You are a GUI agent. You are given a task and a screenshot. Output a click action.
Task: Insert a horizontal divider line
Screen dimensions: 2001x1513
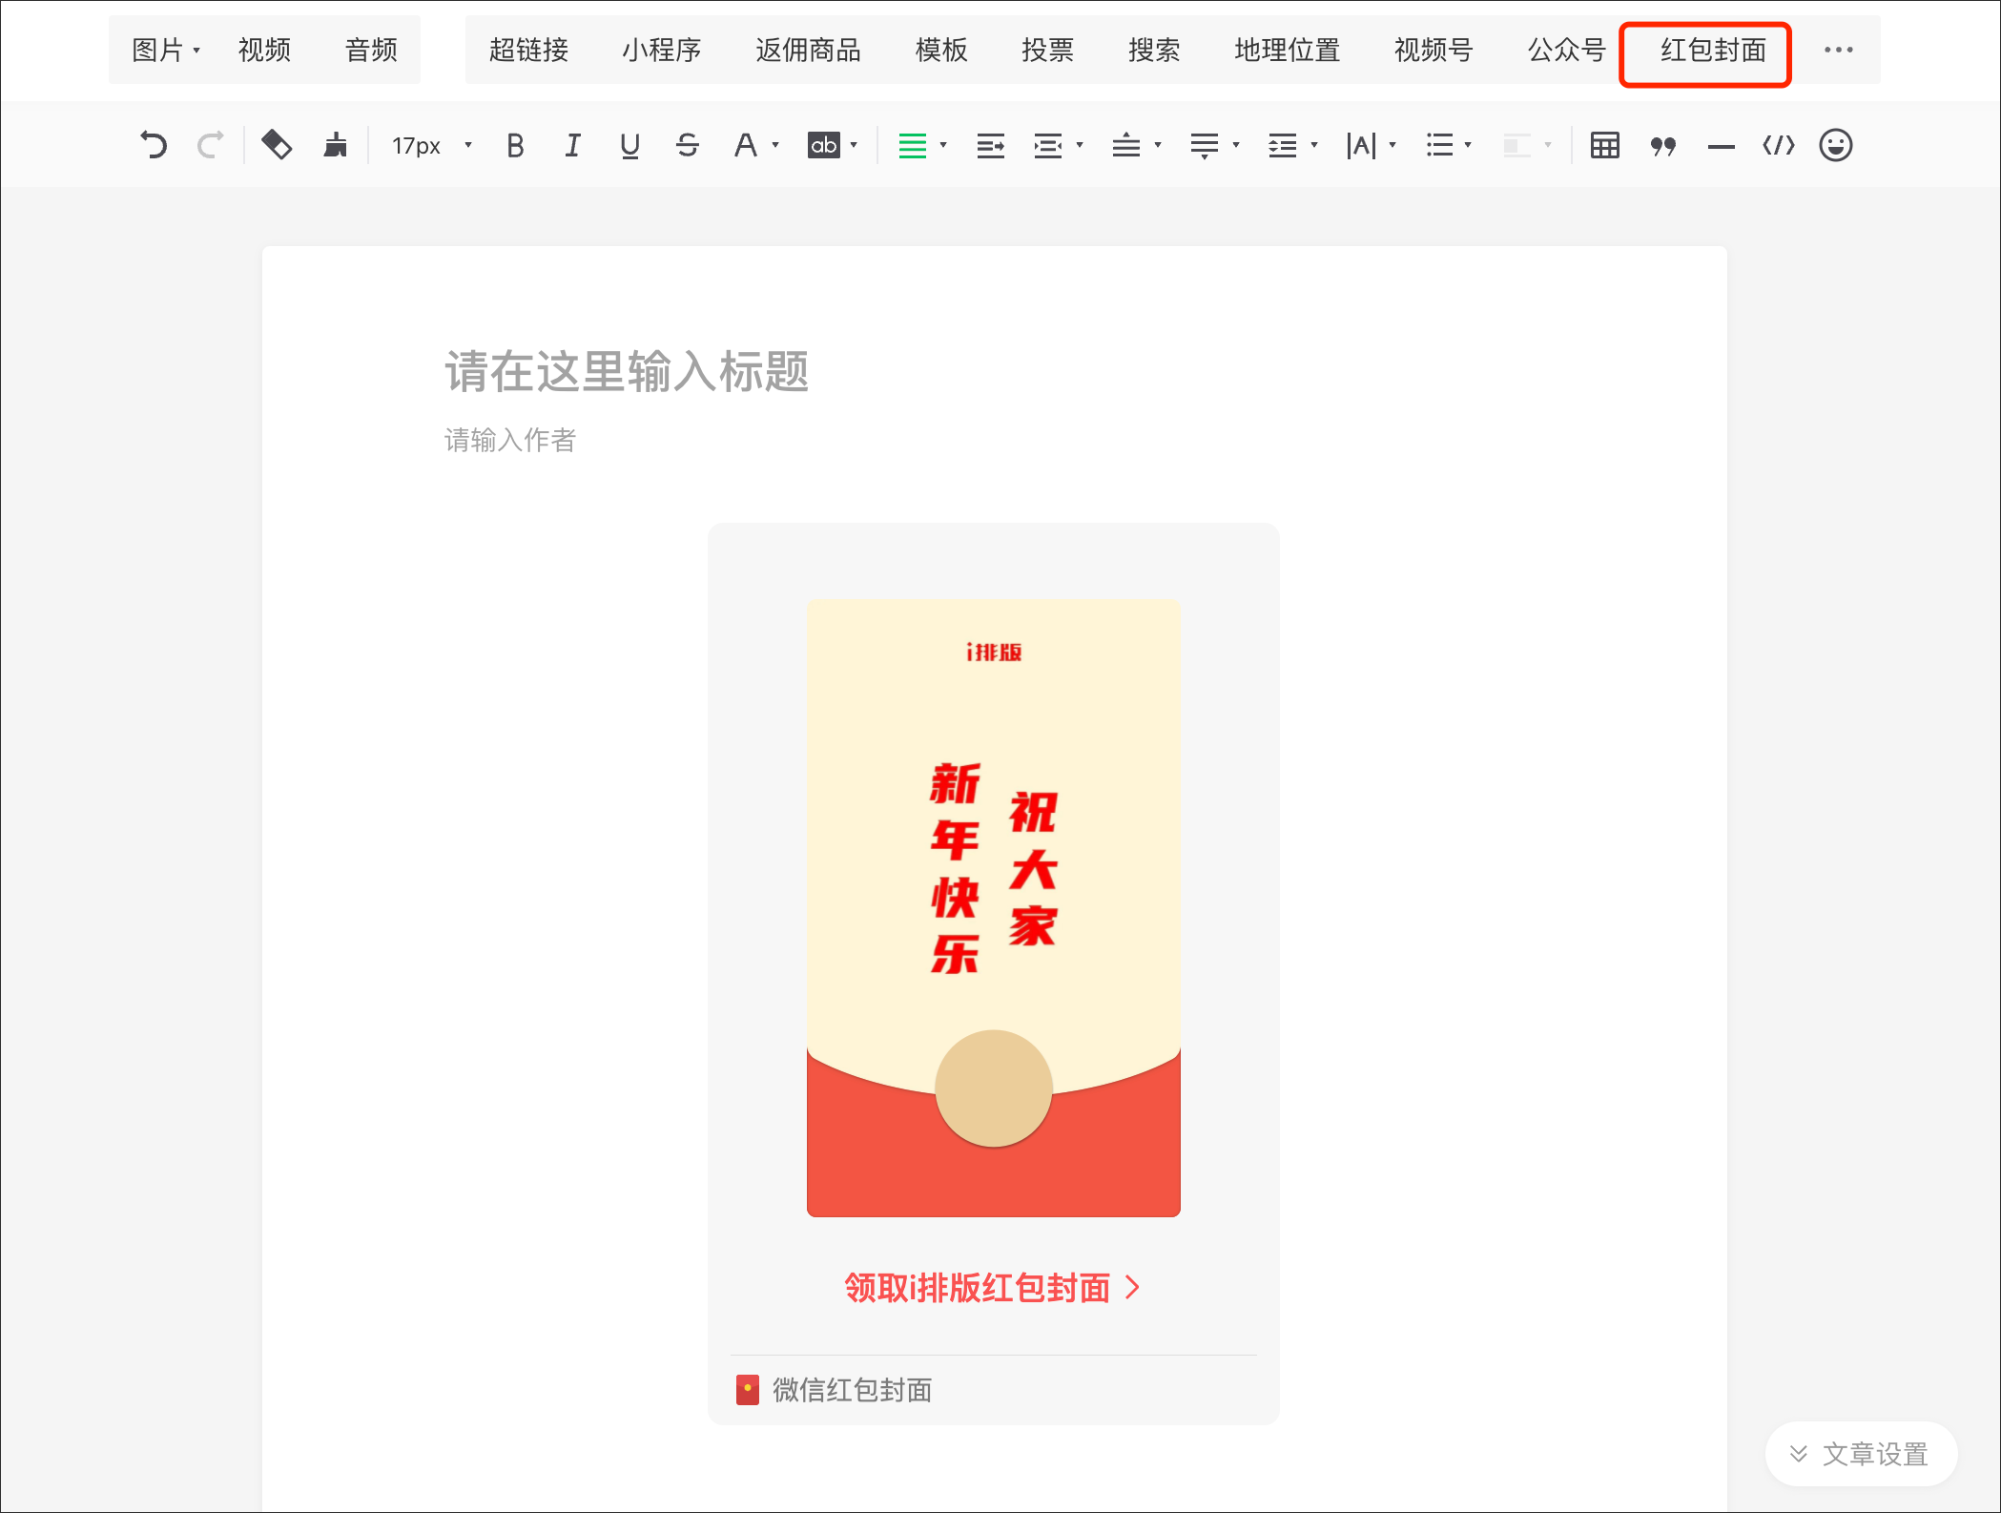pyautogui.click(x=1721, y=146)
